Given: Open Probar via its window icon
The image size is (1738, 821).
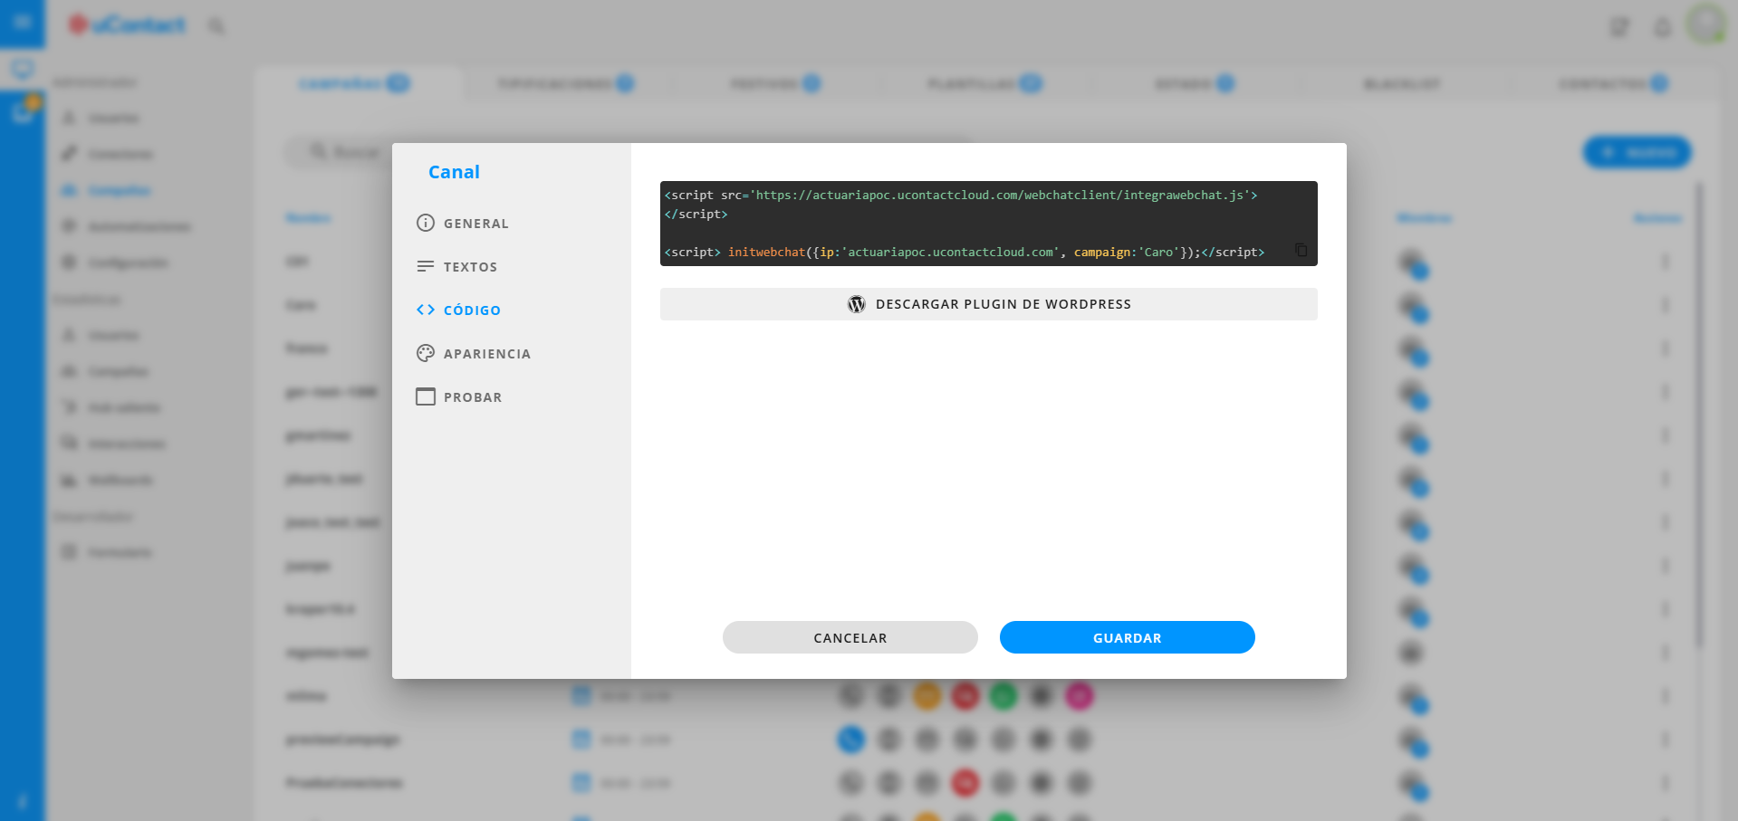Looking at the screenshot, I should (426, 397).
